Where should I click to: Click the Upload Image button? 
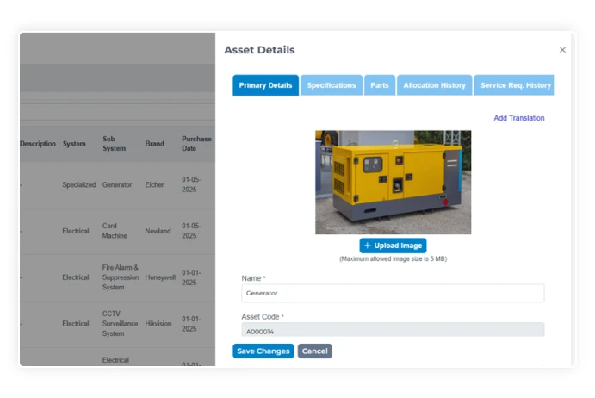tap(393, 246)
